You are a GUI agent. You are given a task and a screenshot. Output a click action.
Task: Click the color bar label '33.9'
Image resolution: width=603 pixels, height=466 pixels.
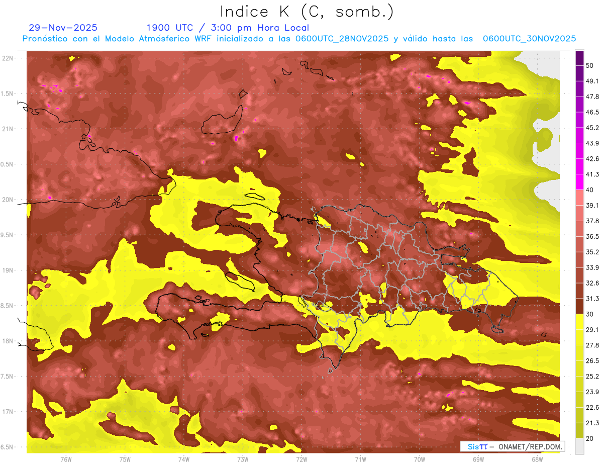[592, 267]
